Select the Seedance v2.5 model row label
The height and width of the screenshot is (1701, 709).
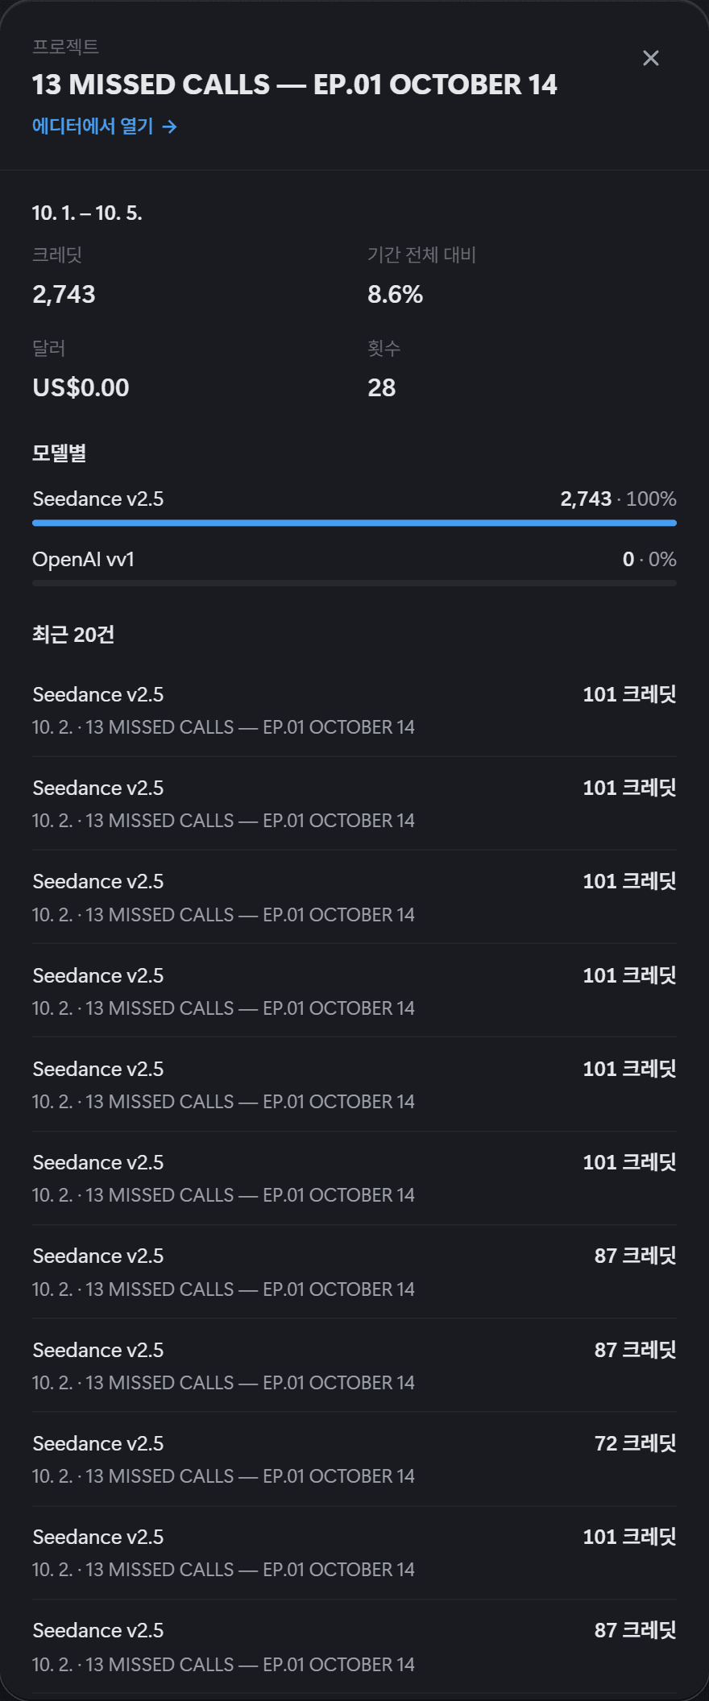click(97, 499)
